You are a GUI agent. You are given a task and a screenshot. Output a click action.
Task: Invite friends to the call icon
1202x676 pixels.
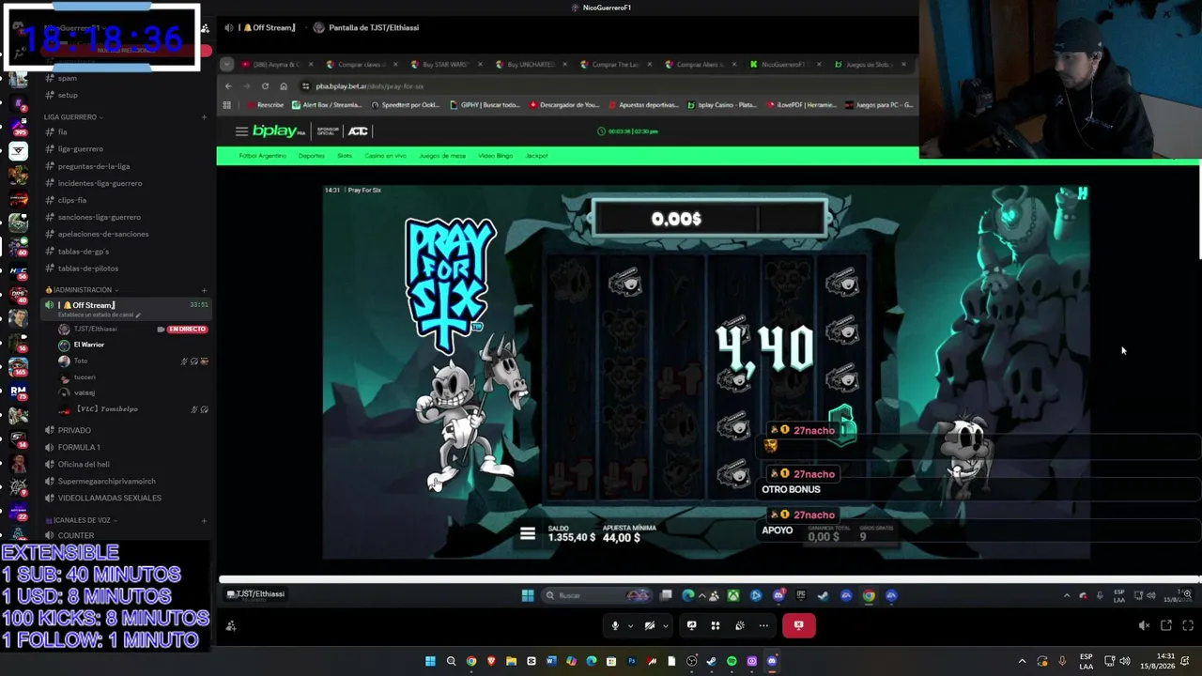pyautogui.click(x=231, y=625)
